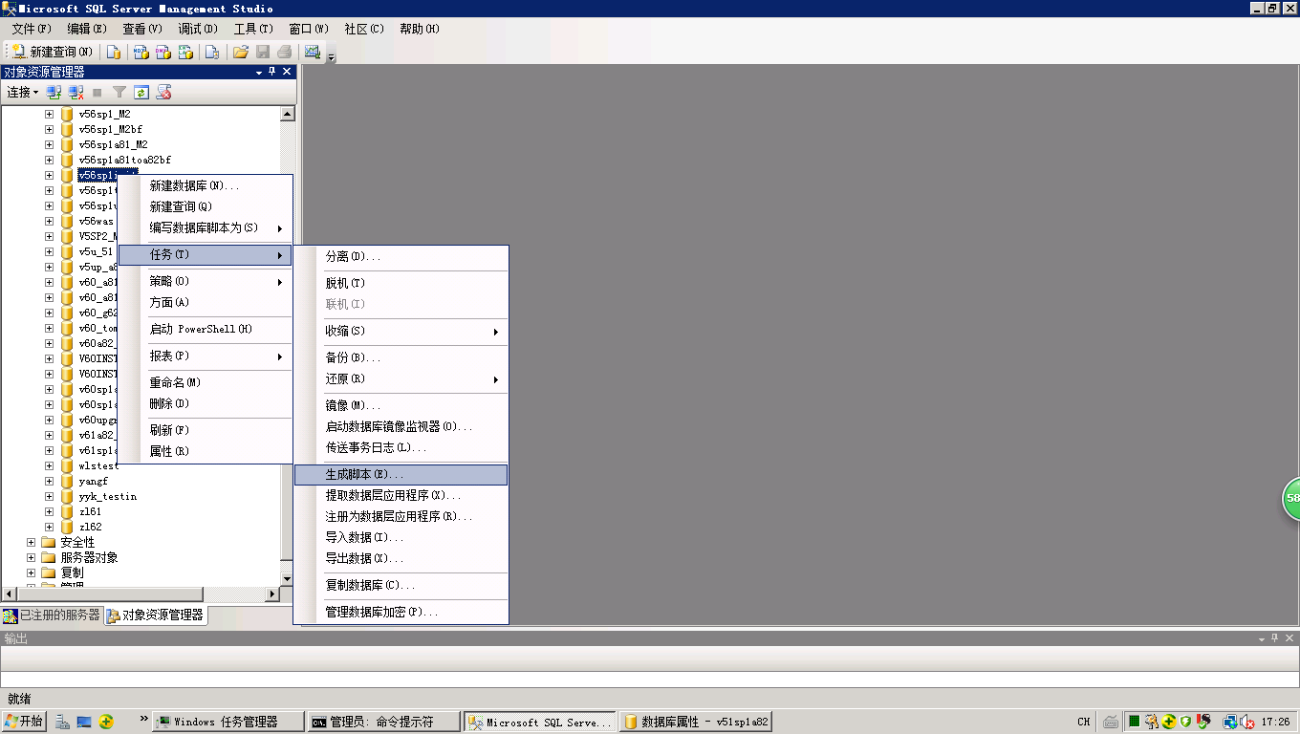Click the Open File folder icon
The width and height of the screenshot is (1300, 734).
[241, 52]
